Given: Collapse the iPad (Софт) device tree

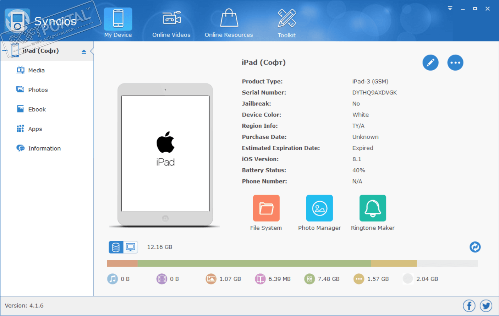Looking at the screenshot, I should [5, 51].
